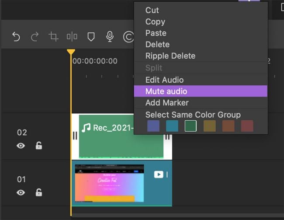Click the yellow playhead marker
Screen dimensions: 284x220
point(71,52)
